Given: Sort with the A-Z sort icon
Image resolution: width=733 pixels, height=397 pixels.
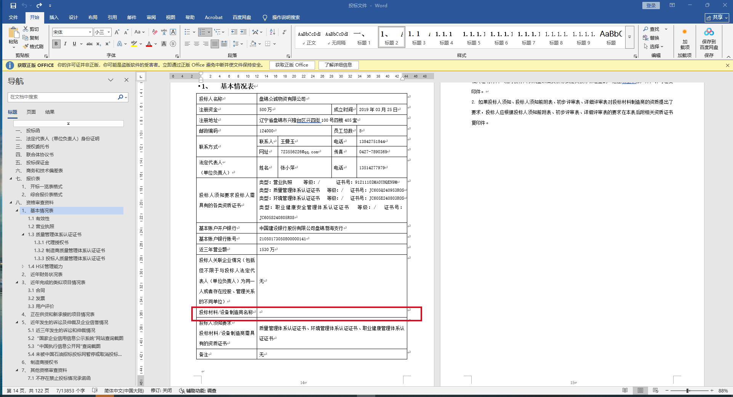Looking at the screenshot, I should (x=272, y=32).
